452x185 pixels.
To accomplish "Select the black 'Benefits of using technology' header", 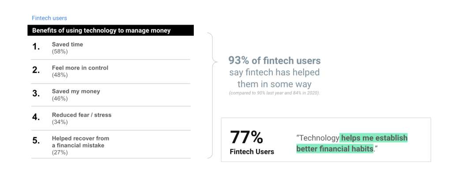I will tap(110, 30).
